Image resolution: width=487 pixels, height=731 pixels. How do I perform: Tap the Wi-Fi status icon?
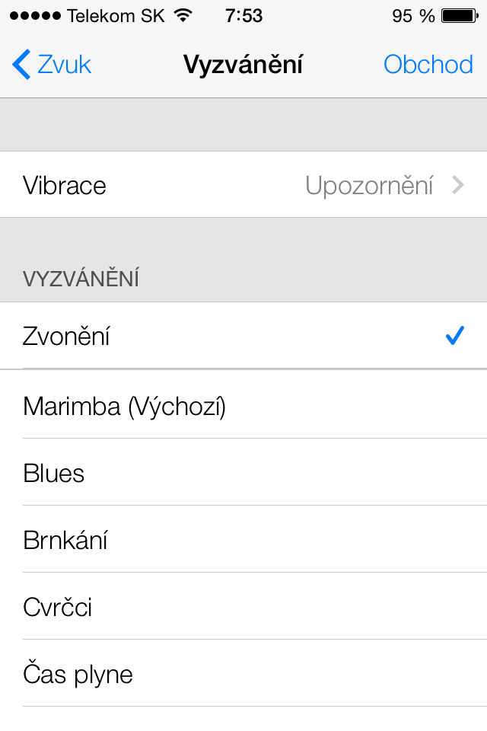(x=183, y=15)
